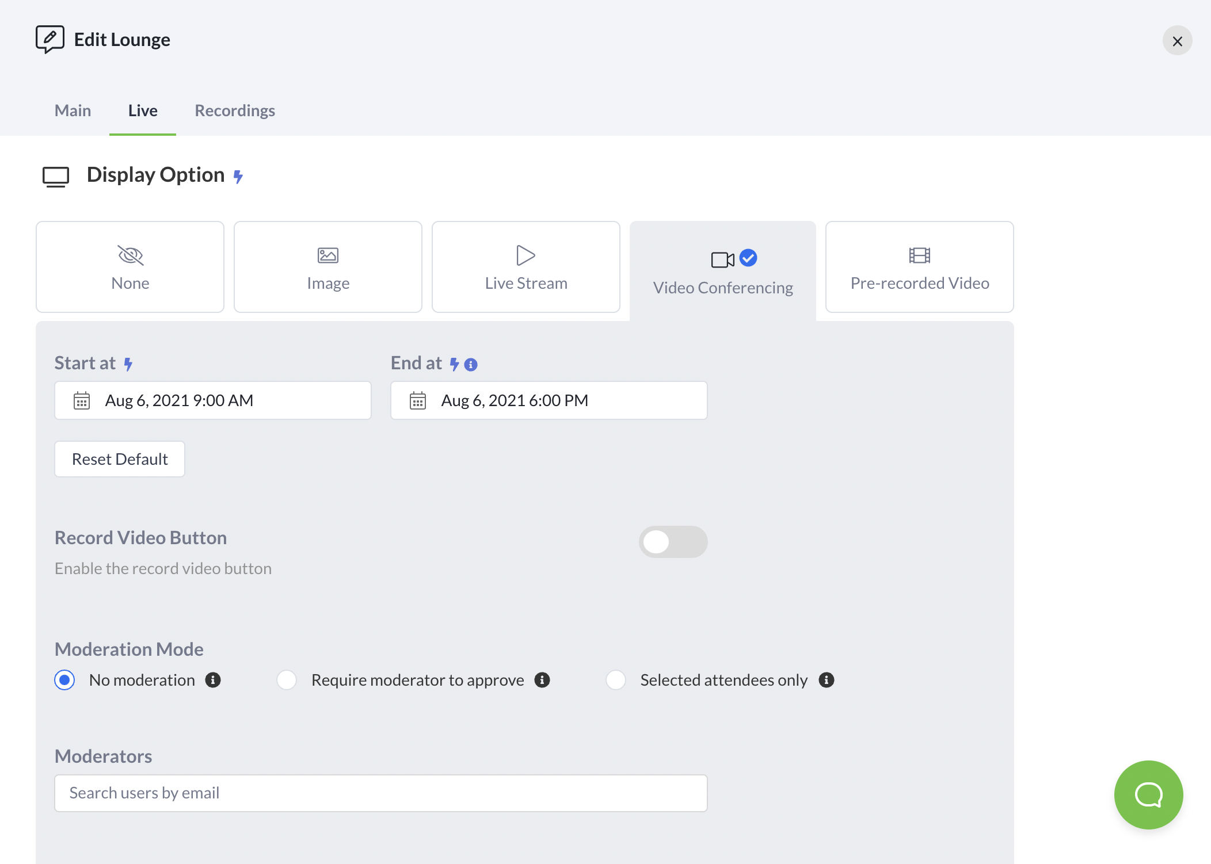Click the Reset Default button
The height and width of the screenshot is (864, 1211).
click(120, 459)
